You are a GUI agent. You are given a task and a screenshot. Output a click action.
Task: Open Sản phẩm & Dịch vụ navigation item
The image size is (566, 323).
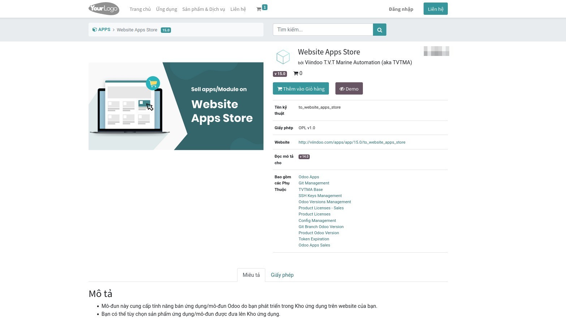coord(203,9)
